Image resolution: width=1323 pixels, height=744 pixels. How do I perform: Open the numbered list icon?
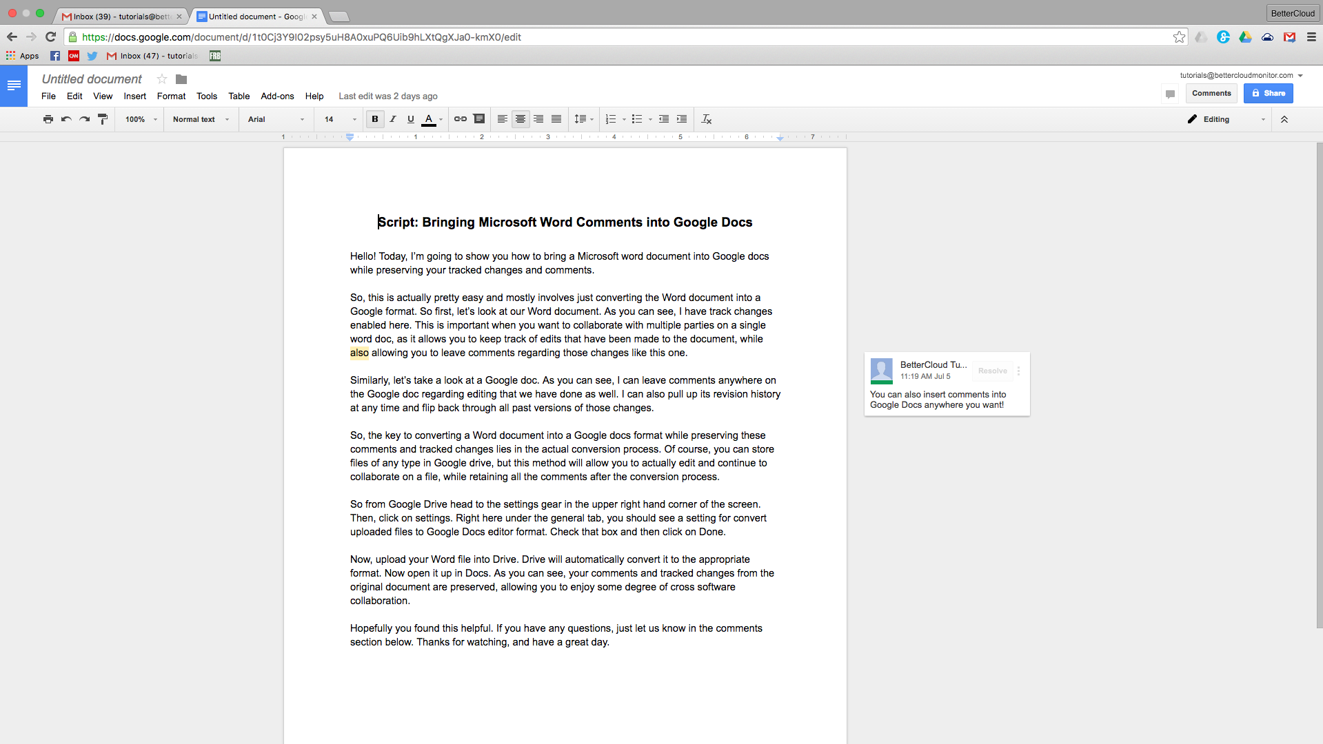[x=611, y=119]
